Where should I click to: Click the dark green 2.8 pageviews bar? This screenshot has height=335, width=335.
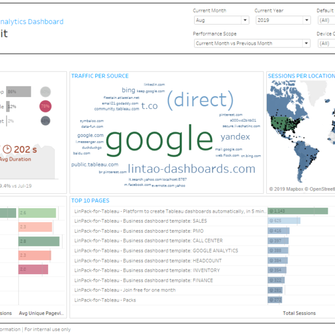39,241
